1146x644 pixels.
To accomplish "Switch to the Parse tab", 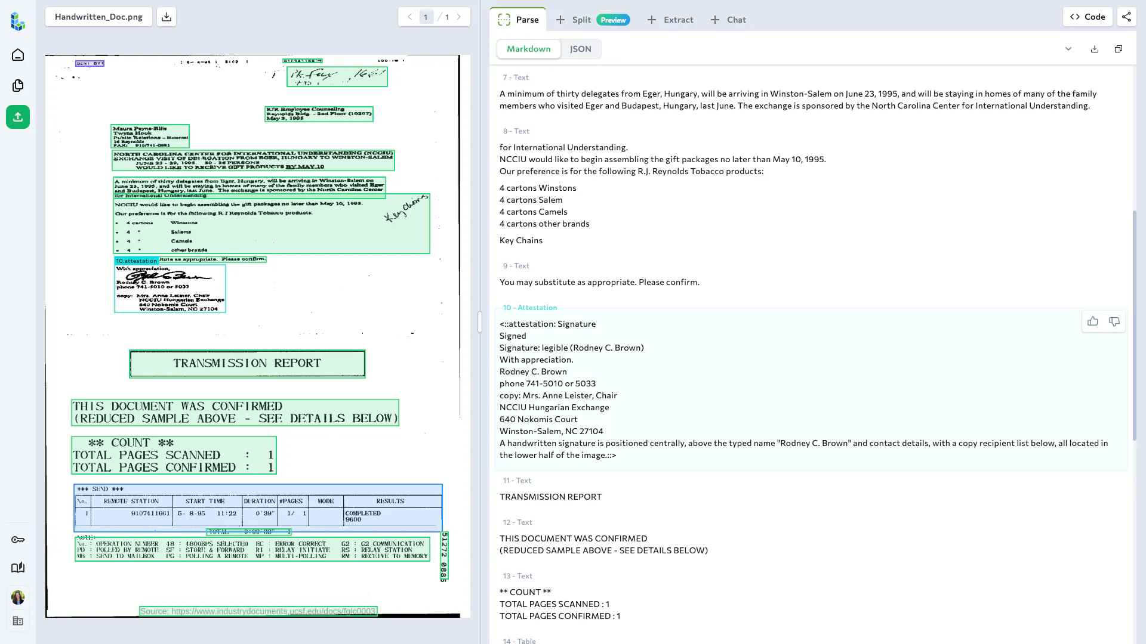I will 518,20.
